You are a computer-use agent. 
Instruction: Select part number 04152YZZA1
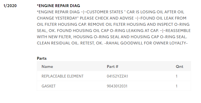pos(117,76)
